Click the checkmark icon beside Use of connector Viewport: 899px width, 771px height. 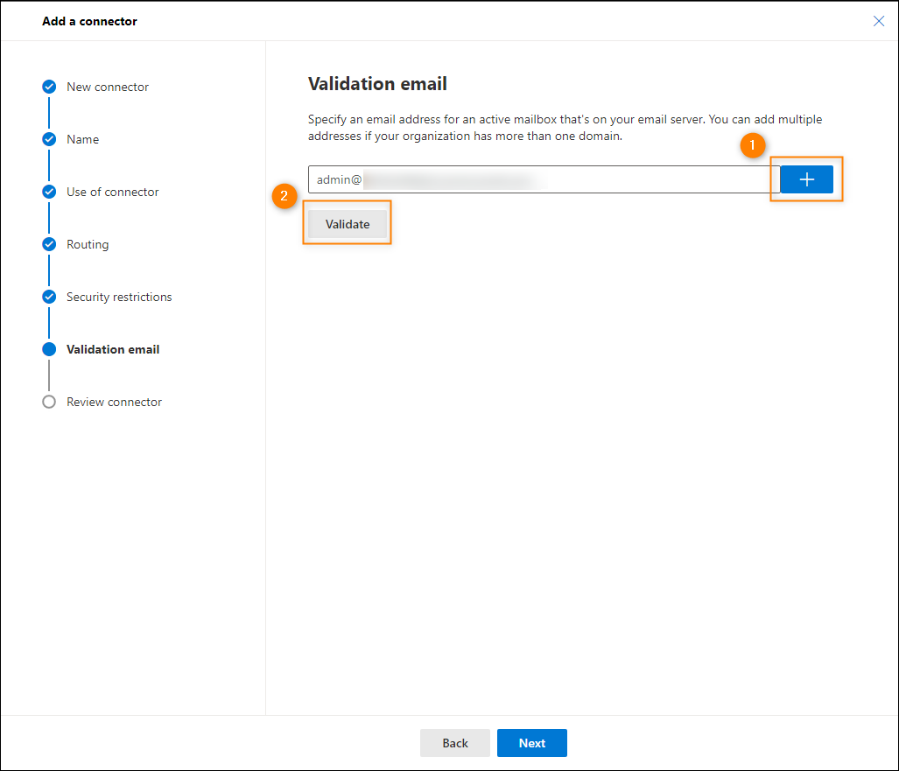pyautogui.click(x=49, y=192)
